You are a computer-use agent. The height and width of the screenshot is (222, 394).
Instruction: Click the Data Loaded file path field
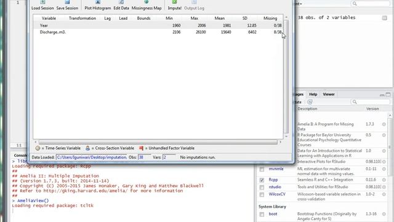(x=92, y=157)
